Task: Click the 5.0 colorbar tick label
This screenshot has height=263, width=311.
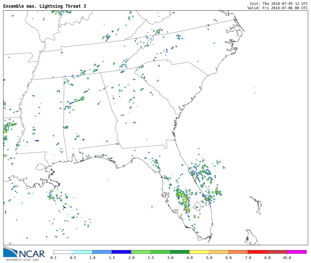Action: click(x=209, y=258)
